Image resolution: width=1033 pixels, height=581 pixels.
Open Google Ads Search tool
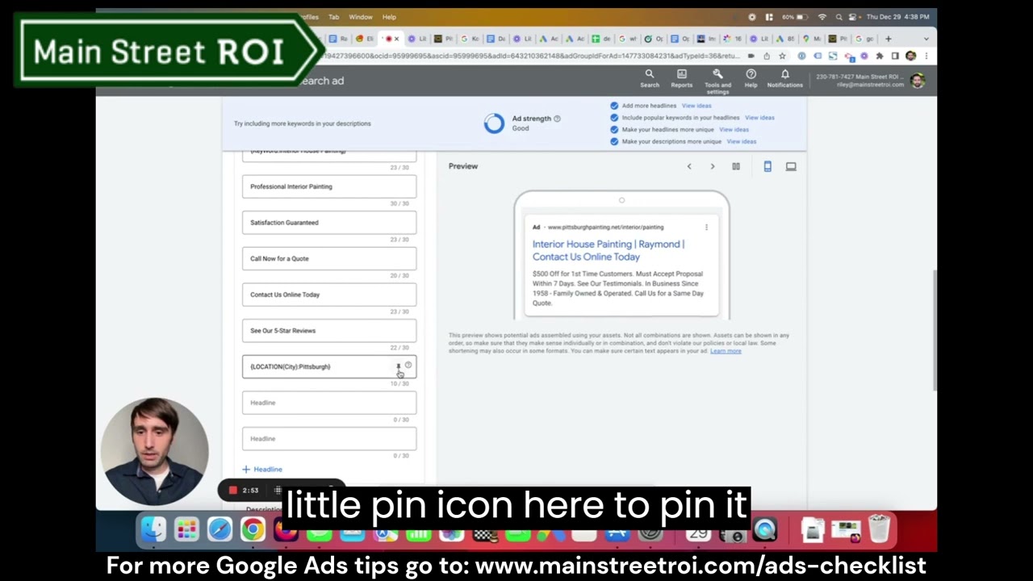(650, 78)
